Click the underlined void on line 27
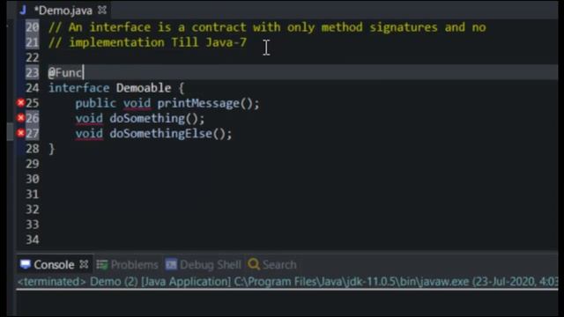This screenshot has height=317, width=564. 89,134
